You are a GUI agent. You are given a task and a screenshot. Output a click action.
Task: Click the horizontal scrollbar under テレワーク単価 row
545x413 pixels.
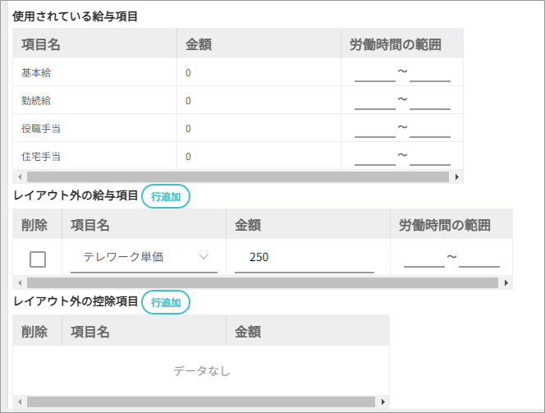263,283
